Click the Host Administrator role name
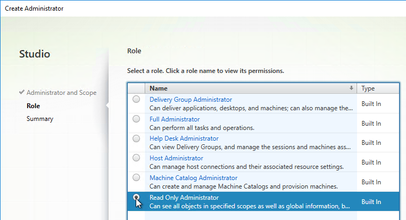Image resolution: width=406 pixels, height=220 pixels. pos(176,158)
